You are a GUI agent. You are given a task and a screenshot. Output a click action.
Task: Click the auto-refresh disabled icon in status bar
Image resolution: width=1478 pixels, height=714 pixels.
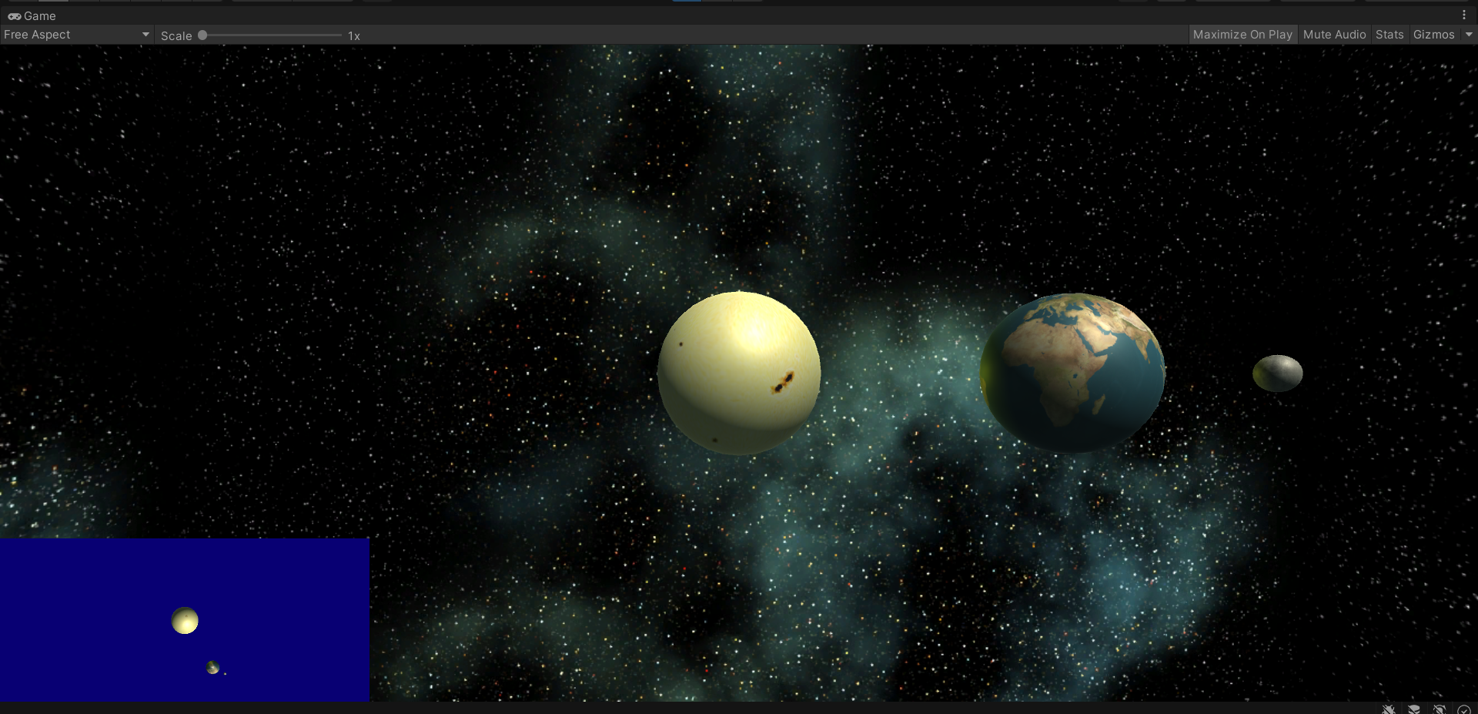pyautogui.click(x=1438, y=709)
